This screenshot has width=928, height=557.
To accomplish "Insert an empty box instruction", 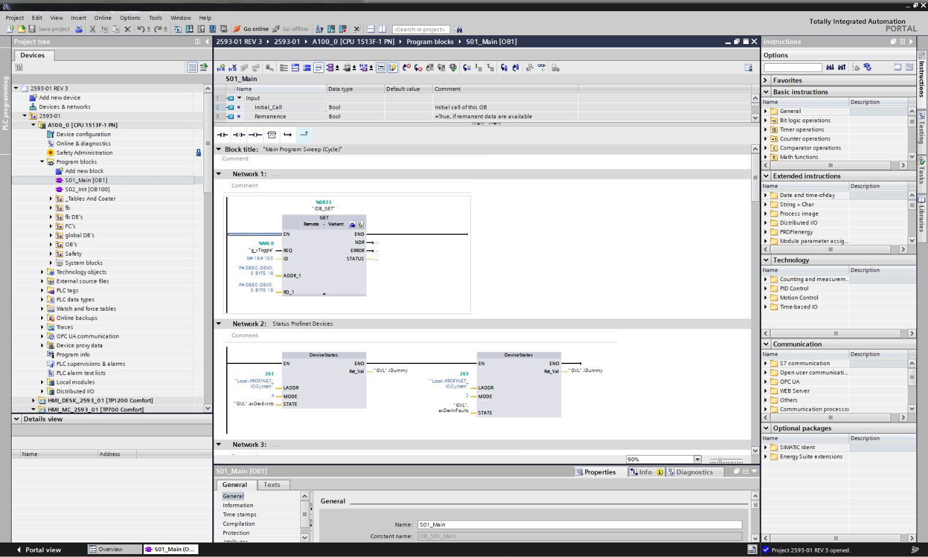I will pos(271,134).
